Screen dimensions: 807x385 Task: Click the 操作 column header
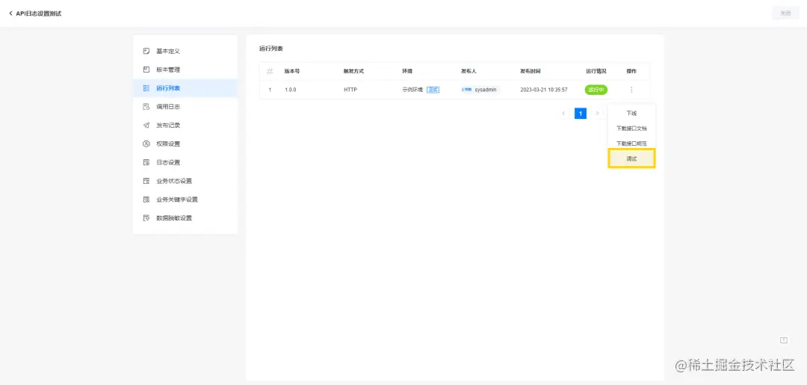tap(631, 71)
